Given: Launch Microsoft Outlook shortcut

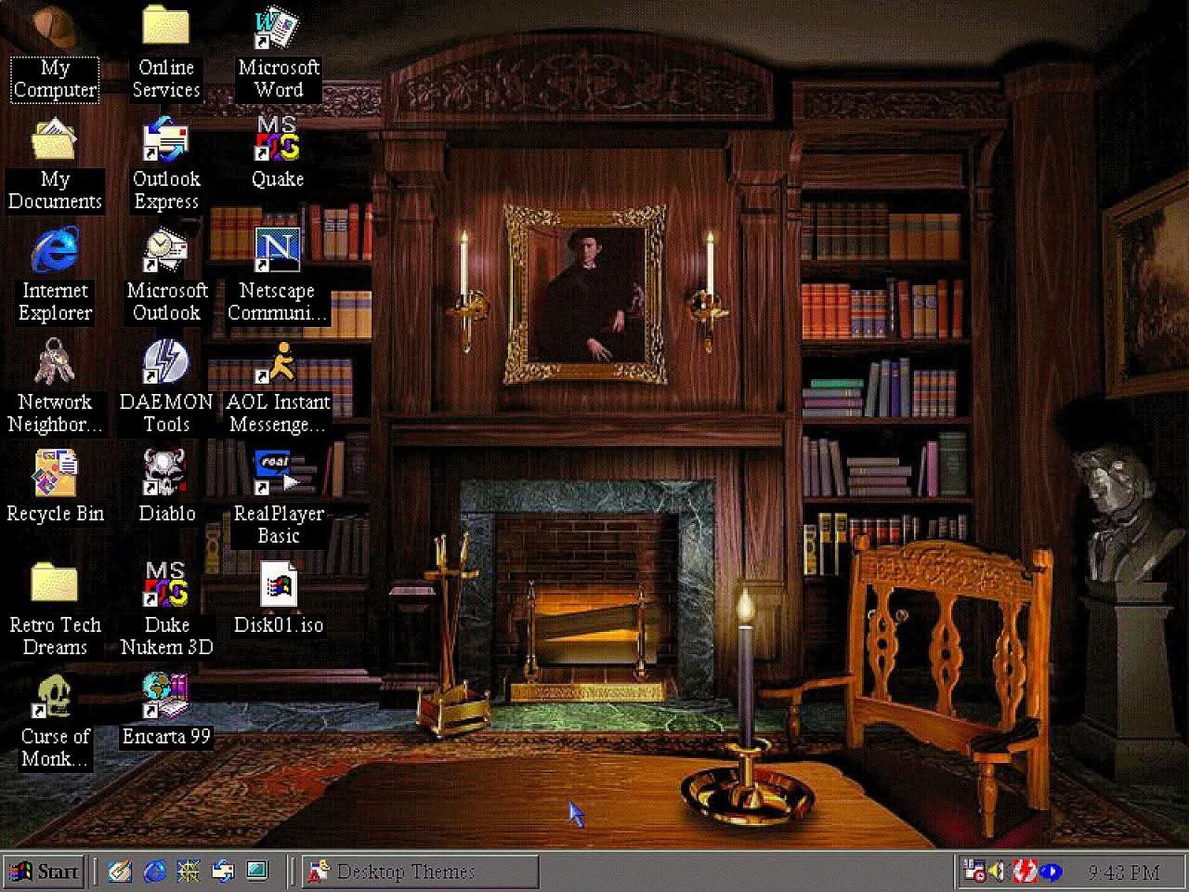Looking at the screenshot, I should (166, 276).
